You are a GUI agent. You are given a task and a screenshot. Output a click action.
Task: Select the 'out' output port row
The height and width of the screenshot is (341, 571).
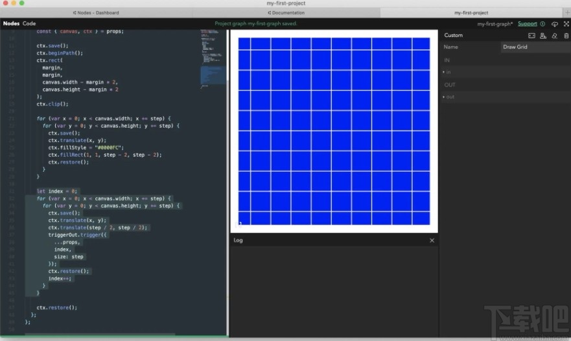click(x=506, y=97)
